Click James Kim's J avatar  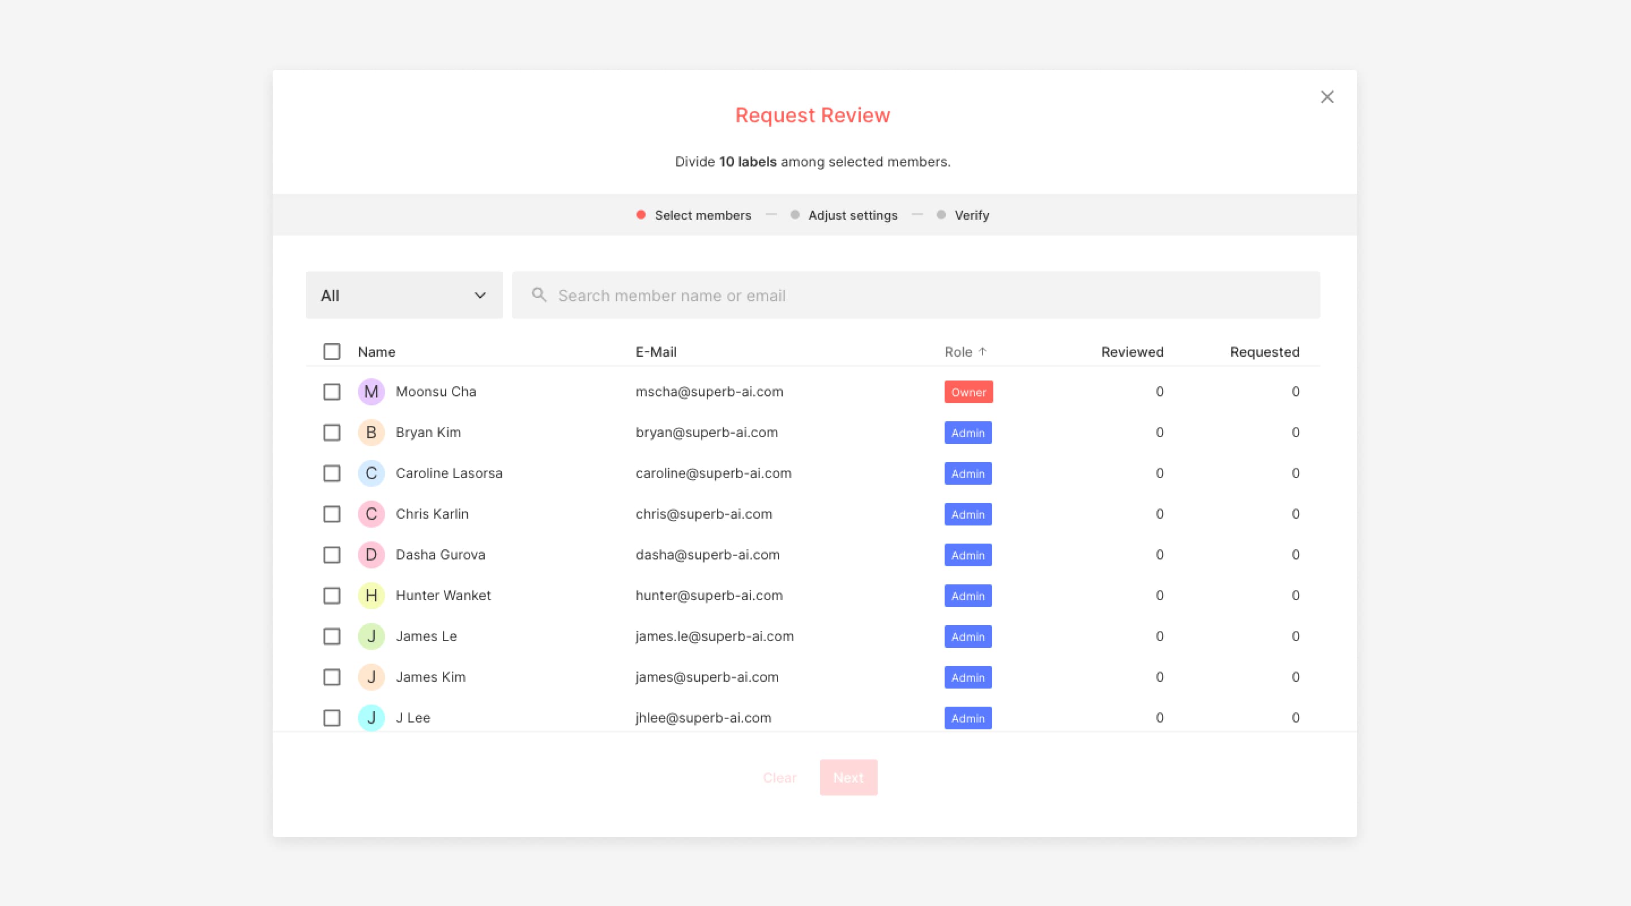(x=371, y=677)
